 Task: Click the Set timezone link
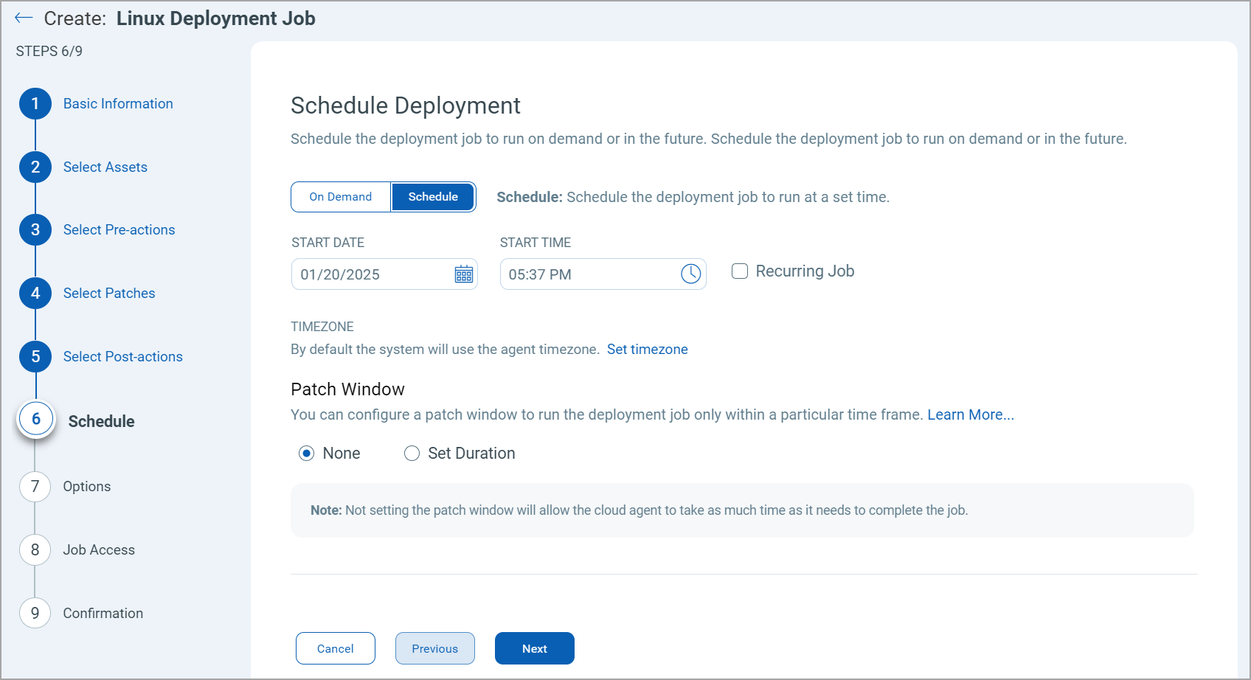tap(647, 349)
